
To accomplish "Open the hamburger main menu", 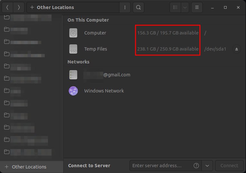I will tap(197, 7).
